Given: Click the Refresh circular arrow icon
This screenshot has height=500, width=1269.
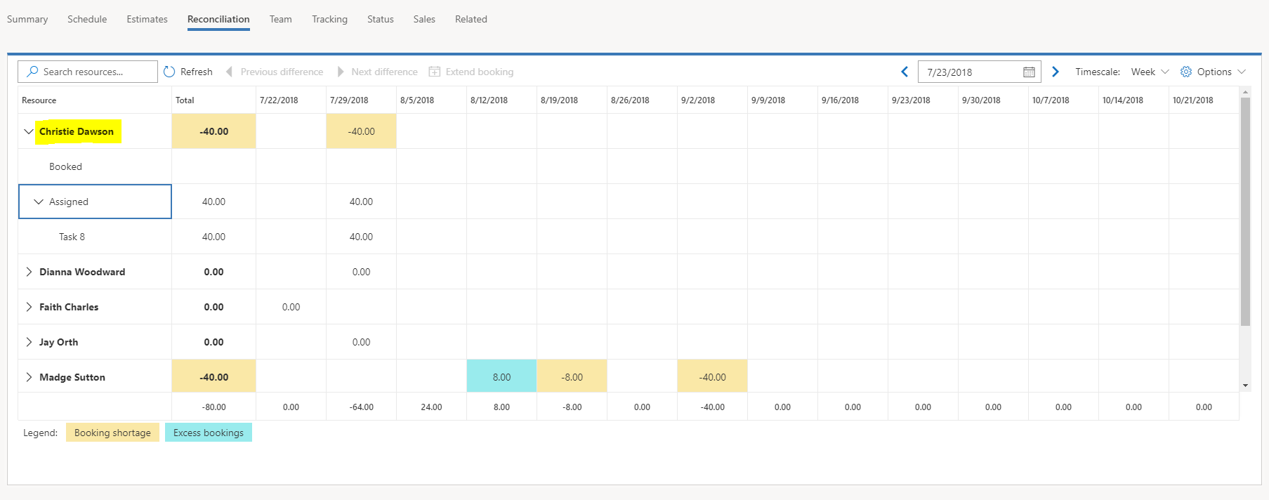Looking at the screenshot, I should click(169, 72).
